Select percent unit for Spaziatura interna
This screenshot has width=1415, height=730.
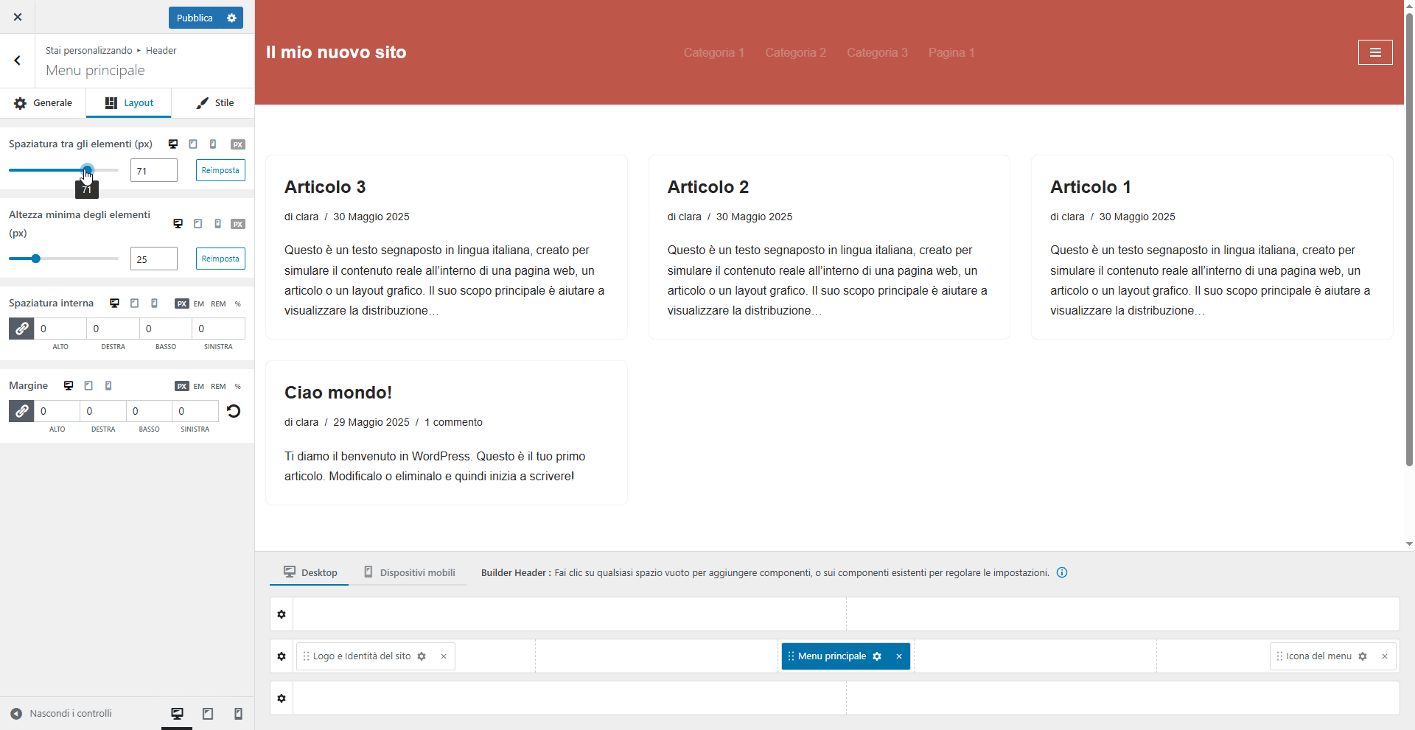click(238, 303)
